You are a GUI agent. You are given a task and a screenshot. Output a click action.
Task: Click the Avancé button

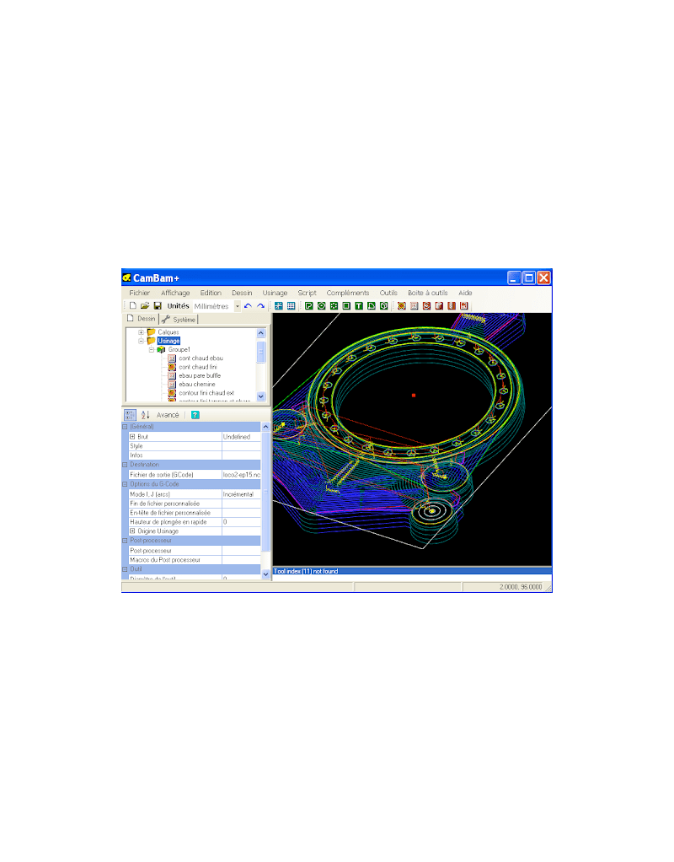pyautogui.click(x=168, y=415)
